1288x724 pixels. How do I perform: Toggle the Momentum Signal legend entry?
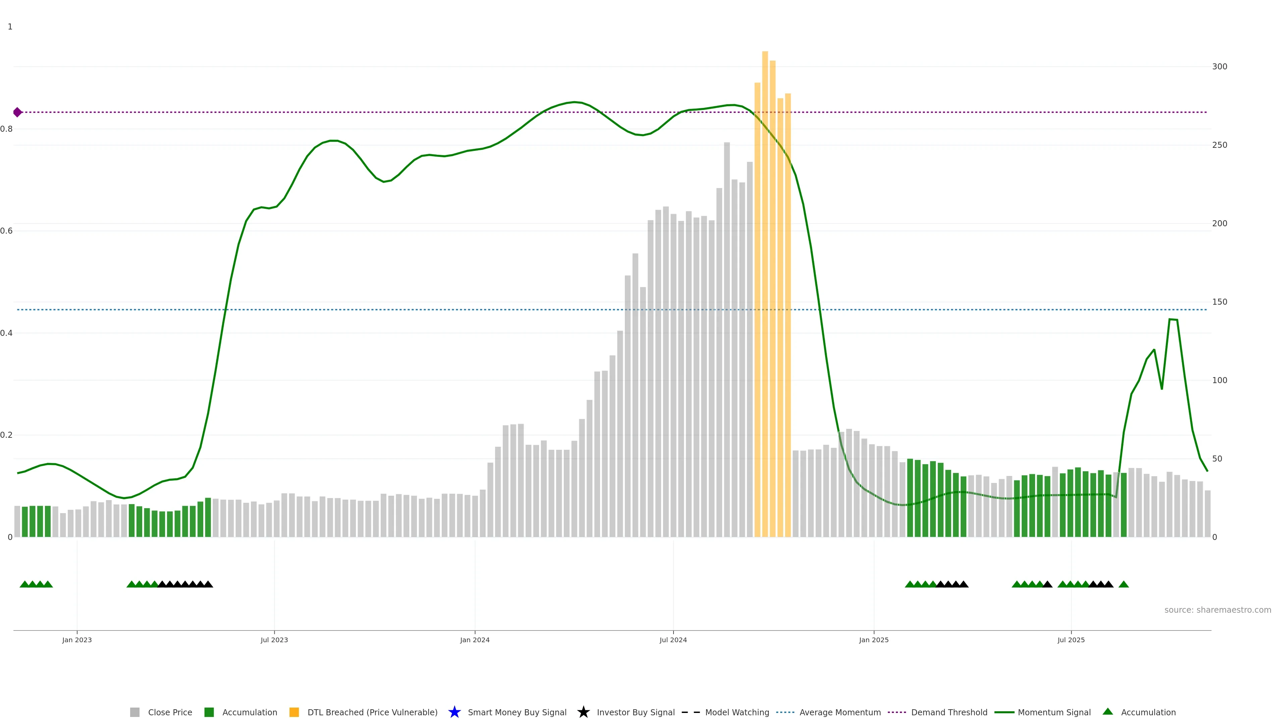1054,712
